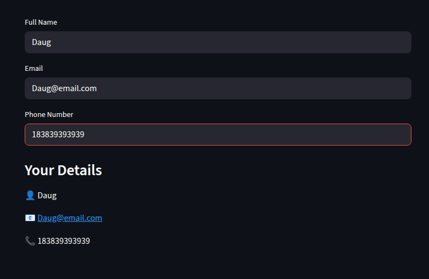This screenshot has height=279, width=429.
Task: Click the telephone receiver icon under Your Details
Action: (x=30, y=241)
